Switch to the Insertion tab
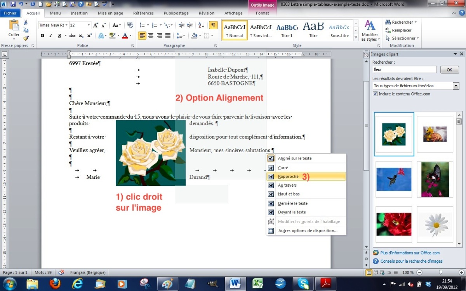Image resolution: width=466 pixels, height=291 pixels. (x=79, y=13)
